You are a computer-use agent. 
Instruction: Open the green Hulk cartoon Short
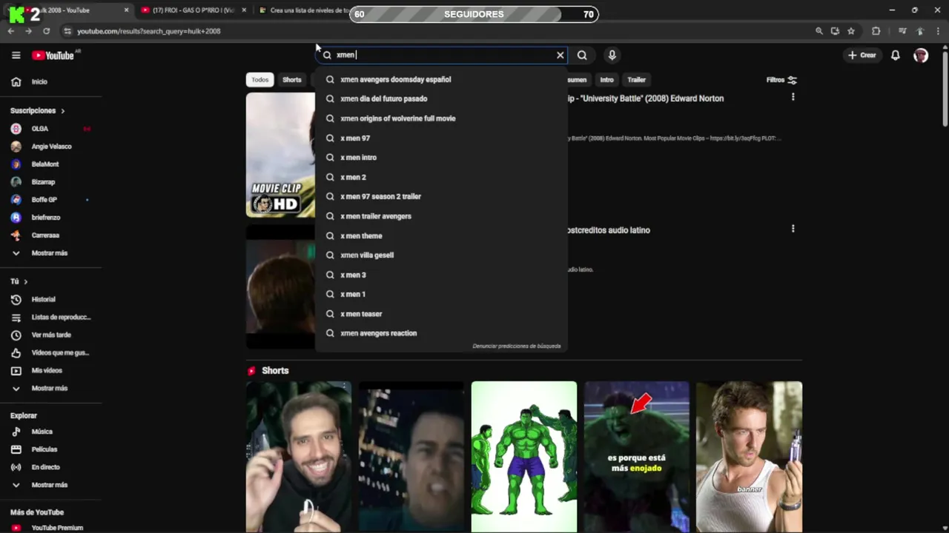(x=523, y=457)
